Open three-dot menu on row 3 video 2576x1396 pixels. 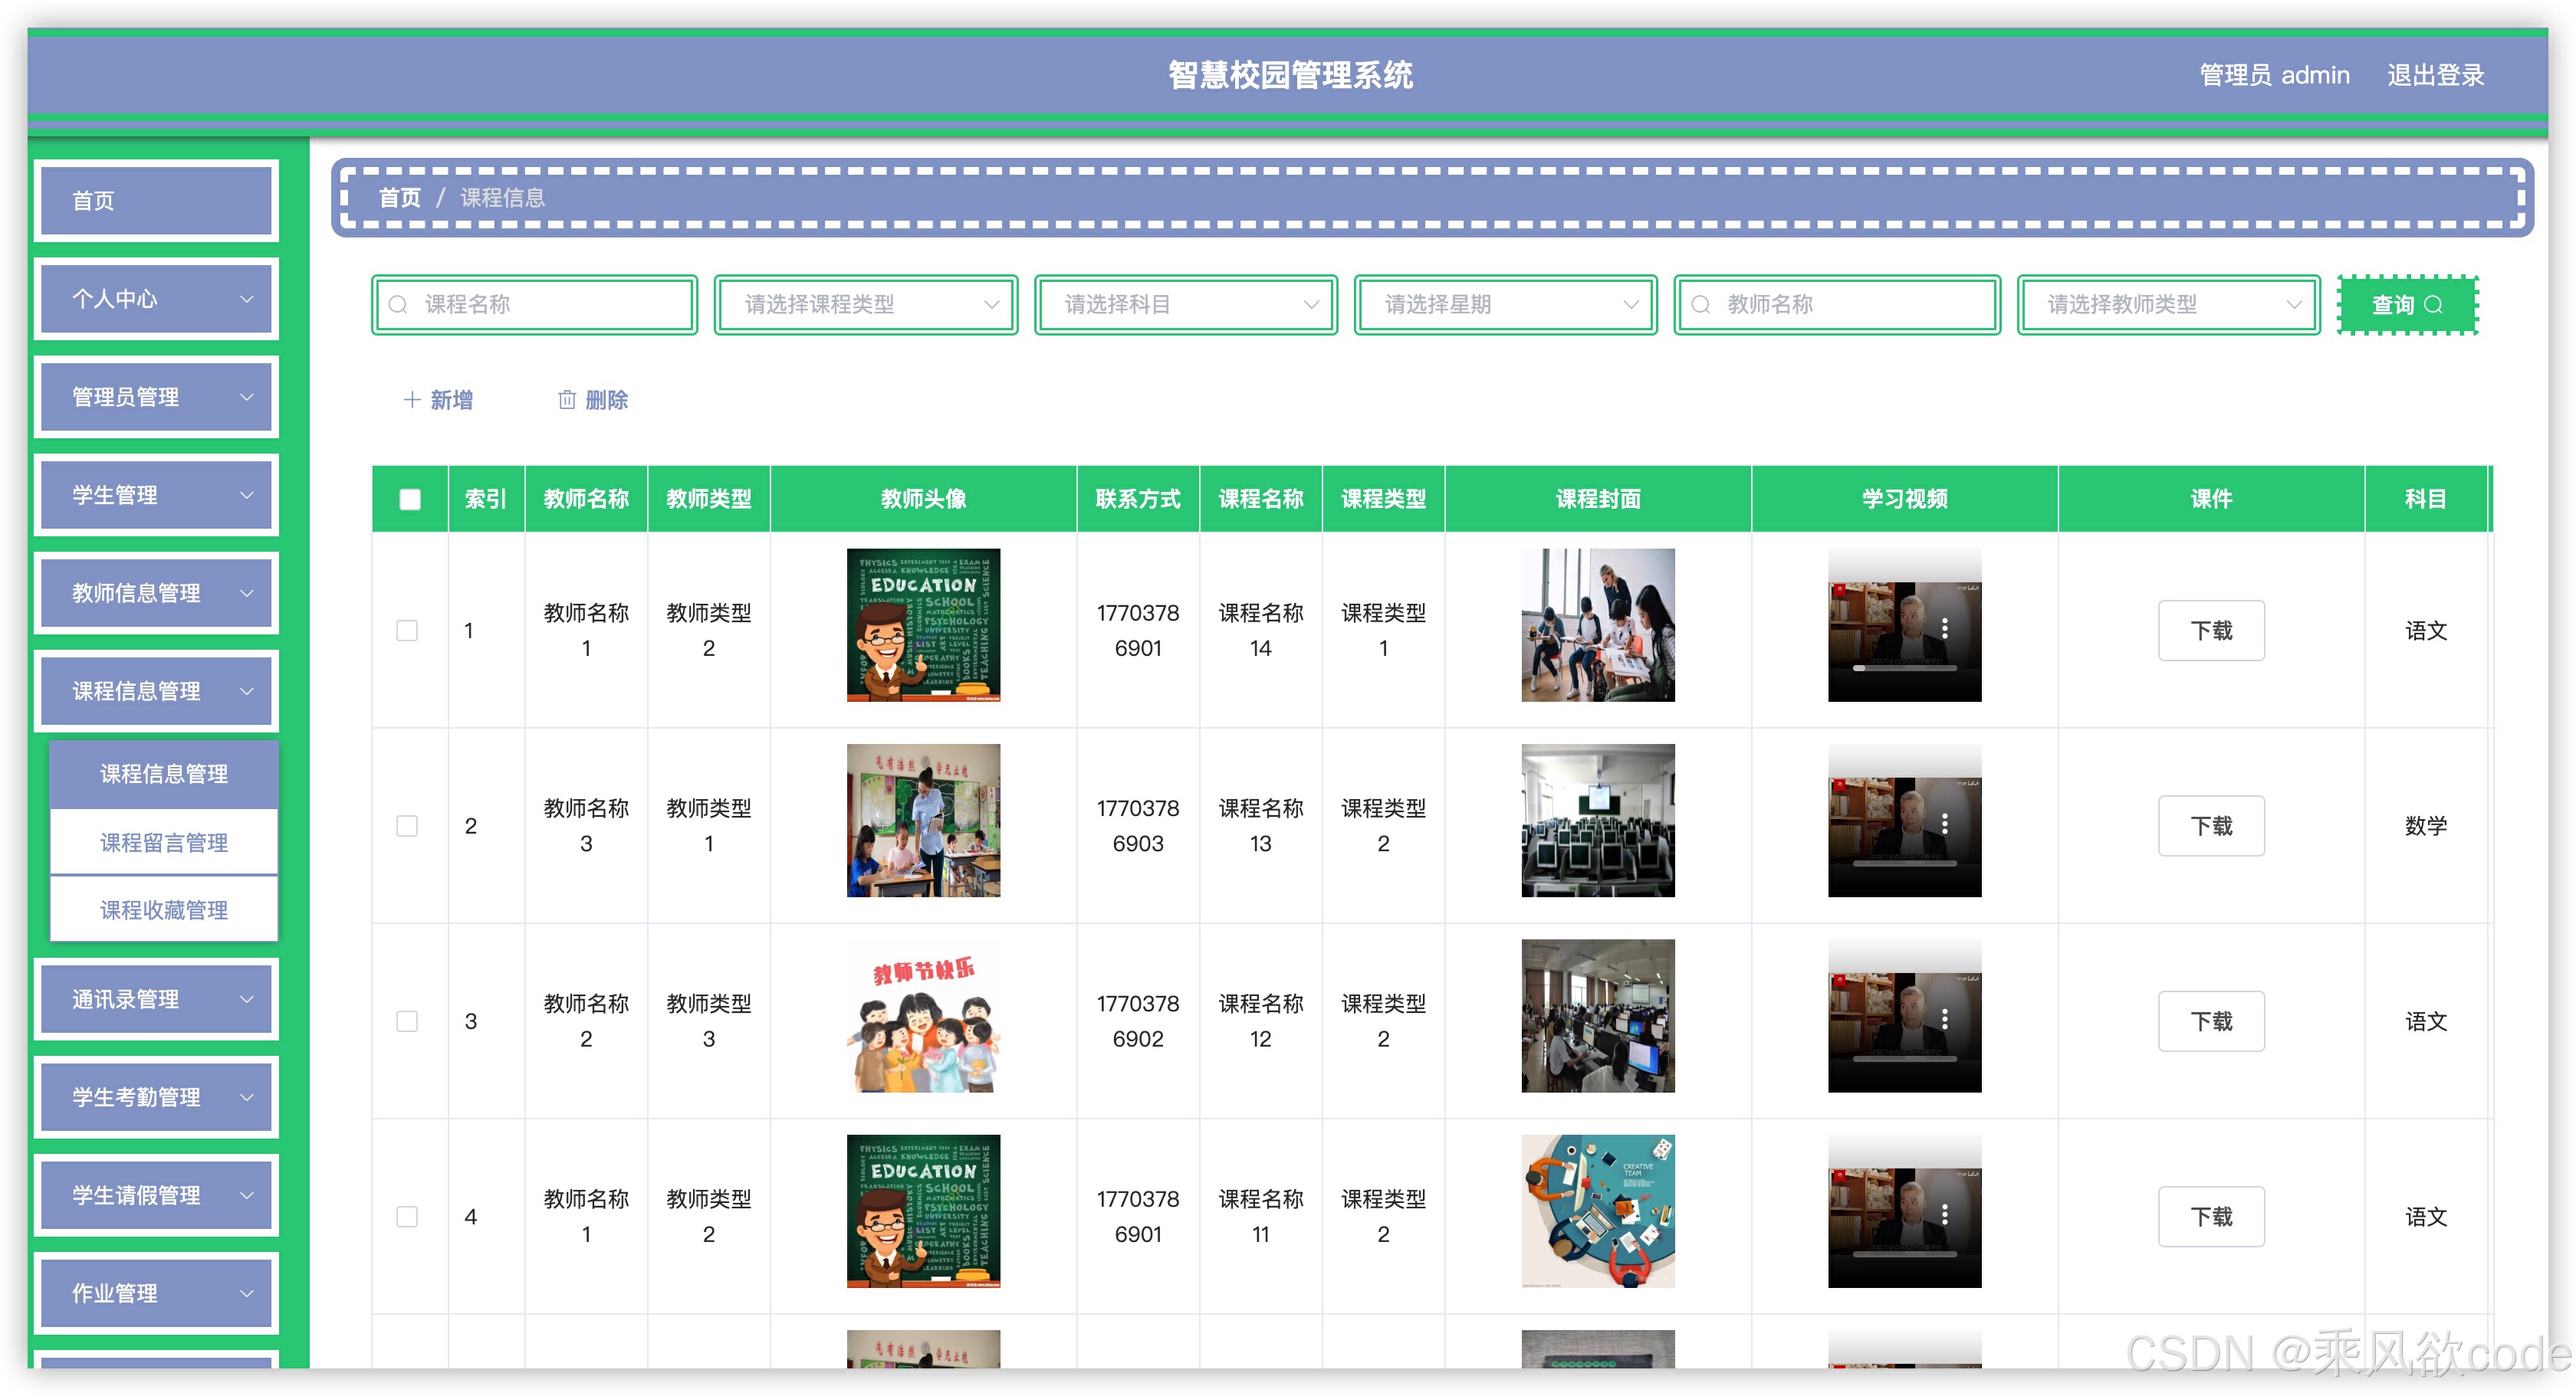(x=1944, y=1018)
